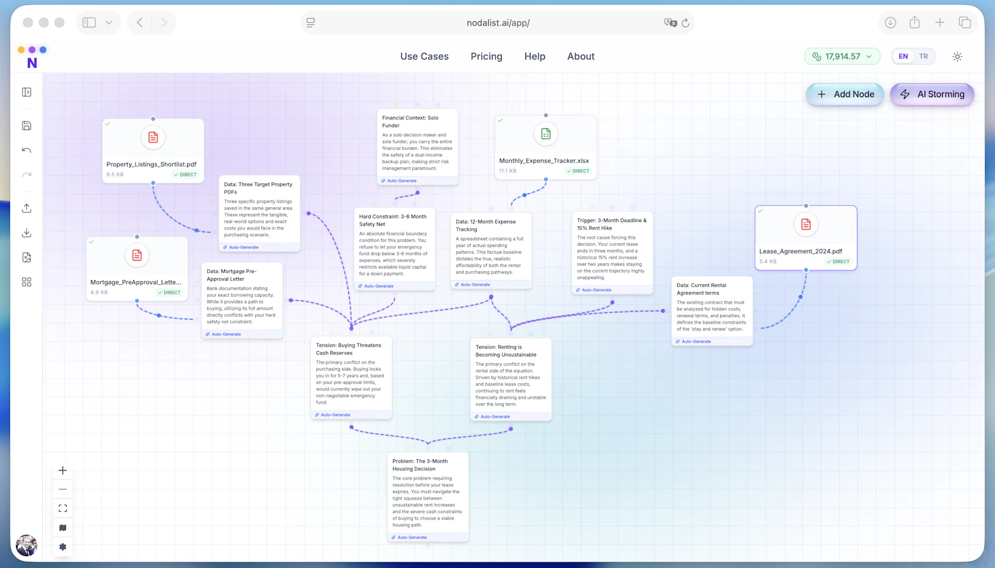995x568 pixels.
Task: Open the Use Cases menu
Action: (424, 57)
